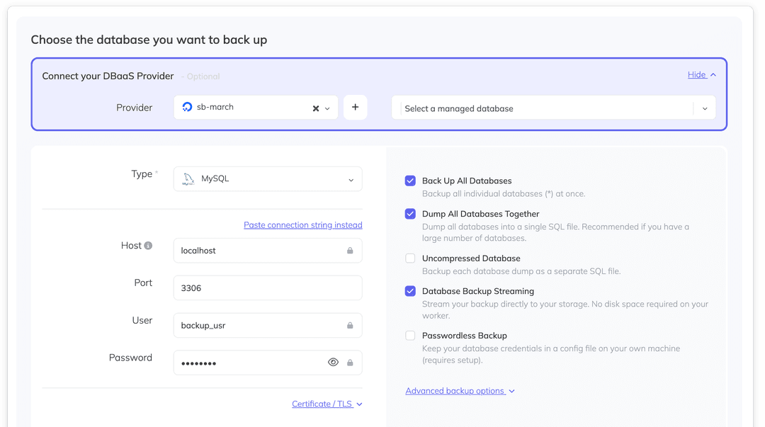The image size is (765, 427).
Task: Click the 'Uncompressed Database' label text
Action: click(x=471, y=258)
